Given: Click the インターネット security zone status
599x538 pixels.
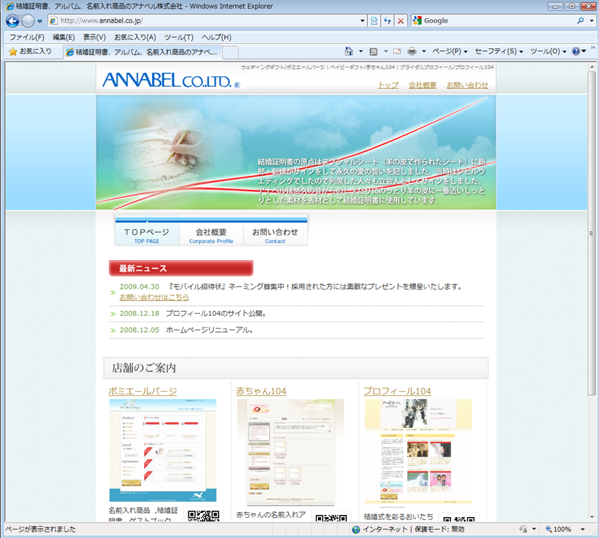Looking at the screenshot, I should 408,529.
